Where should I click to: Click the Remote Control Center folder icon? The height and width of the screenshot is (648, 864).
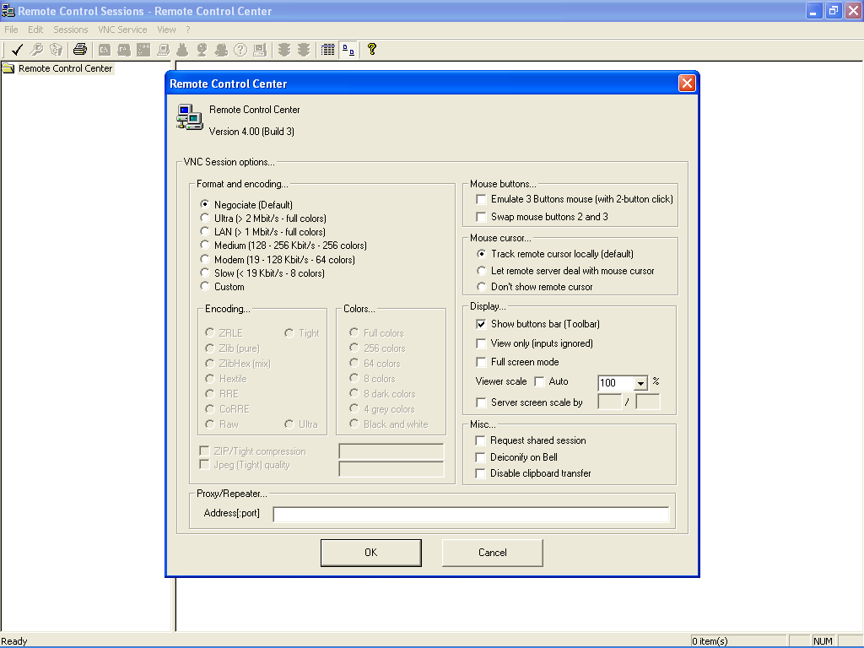tap(8, 68)
